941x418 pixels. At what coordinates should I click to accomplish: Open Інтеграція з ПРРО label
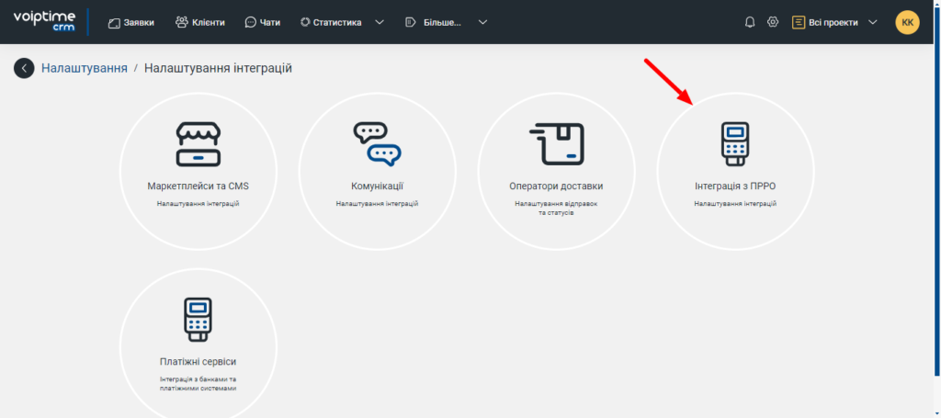coord(735,186)
